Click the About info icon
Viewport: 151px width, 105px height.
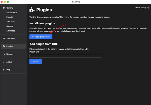[3, 62]
